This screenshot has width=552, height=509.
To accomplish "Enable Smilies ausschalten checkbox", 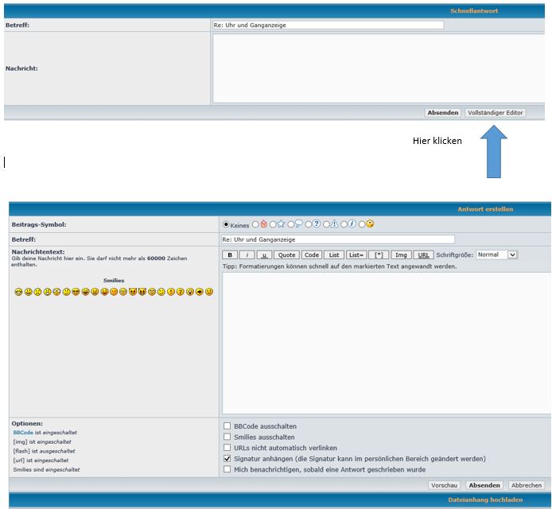I will [x=227, y=437].
